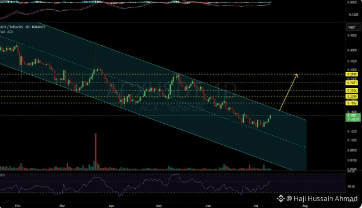Click the Apr label on time axis
This screenshot has height=208, width=362.
point(111,206)
